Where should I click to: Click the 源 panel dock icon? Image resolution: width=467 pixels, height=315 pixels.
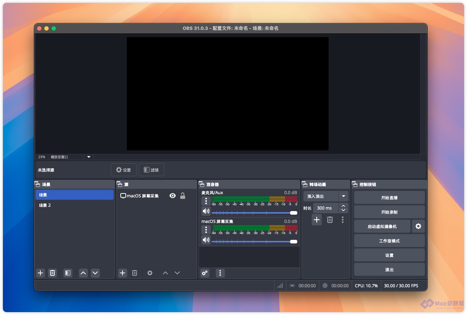click(x=120, y=184)
